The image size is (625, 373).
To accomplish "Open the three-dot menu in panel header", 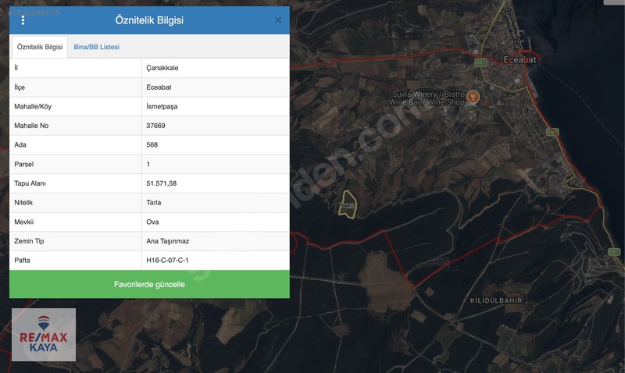I will 23,20.
